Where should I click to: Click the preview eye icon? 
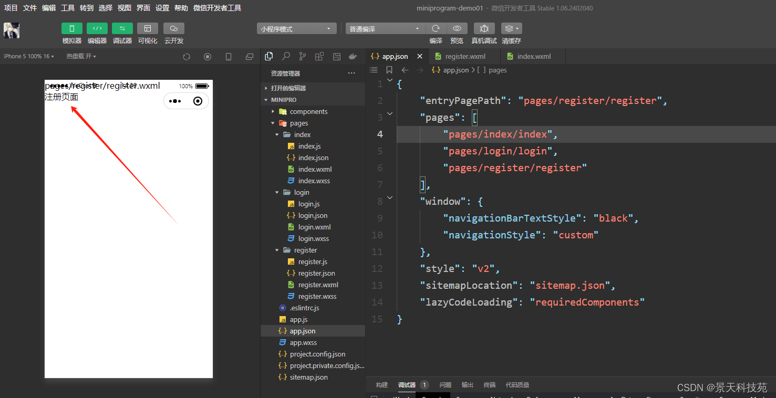[x=457, y=28]
